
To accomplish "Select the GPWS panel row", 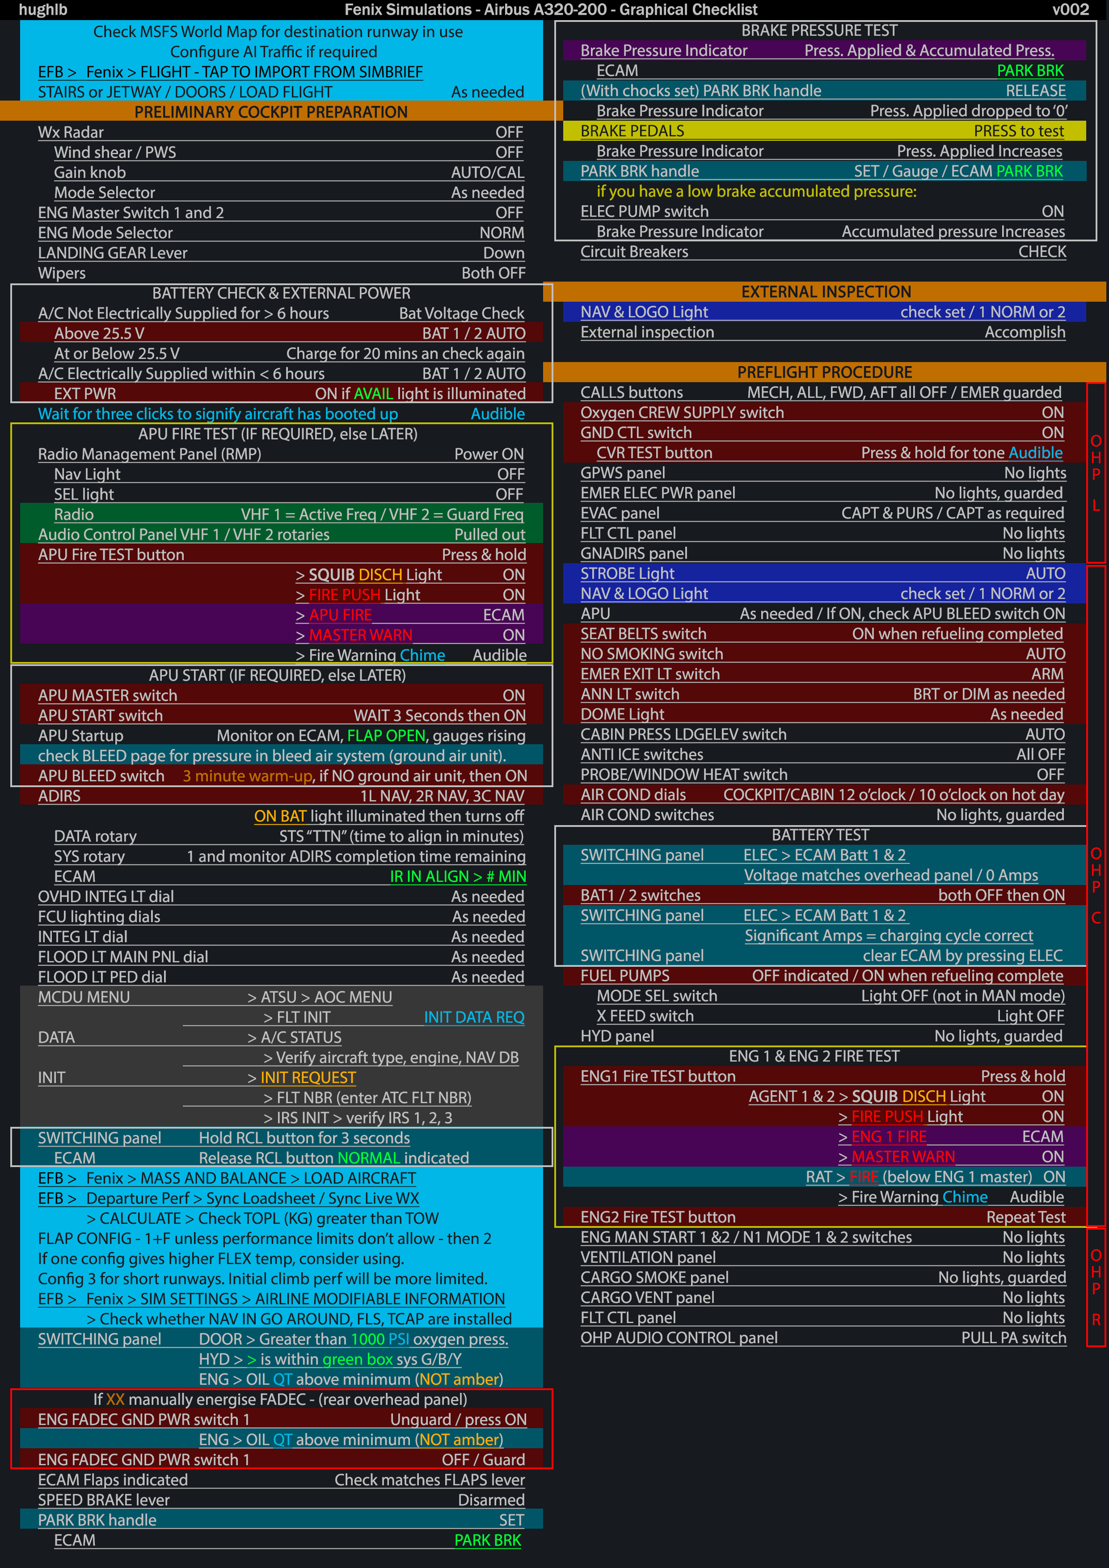I will pos(823,472).
